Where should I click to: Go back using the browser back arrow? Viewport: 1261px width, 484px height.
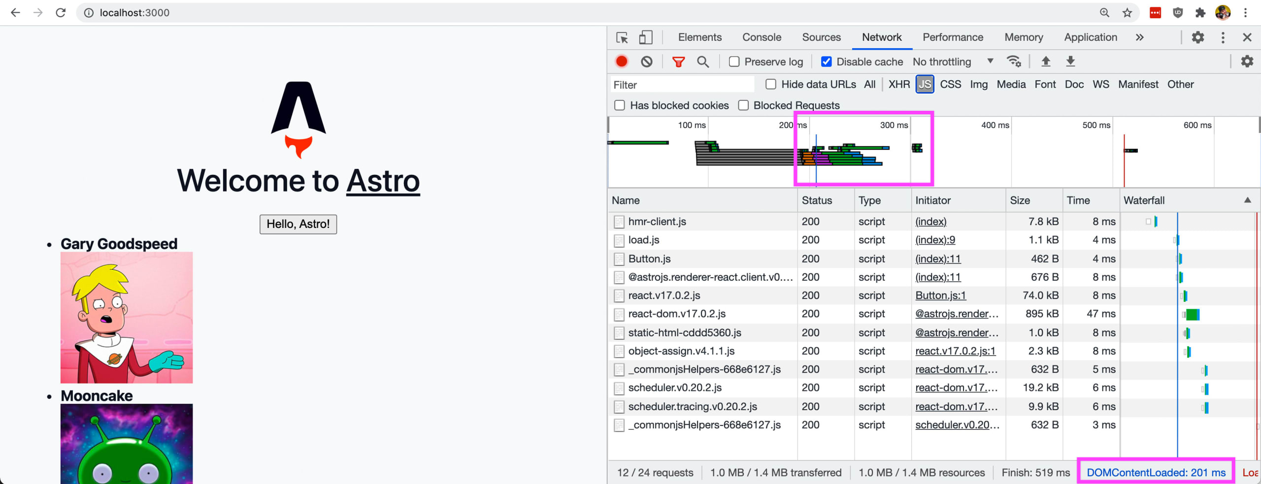click(x=15, y=13)
